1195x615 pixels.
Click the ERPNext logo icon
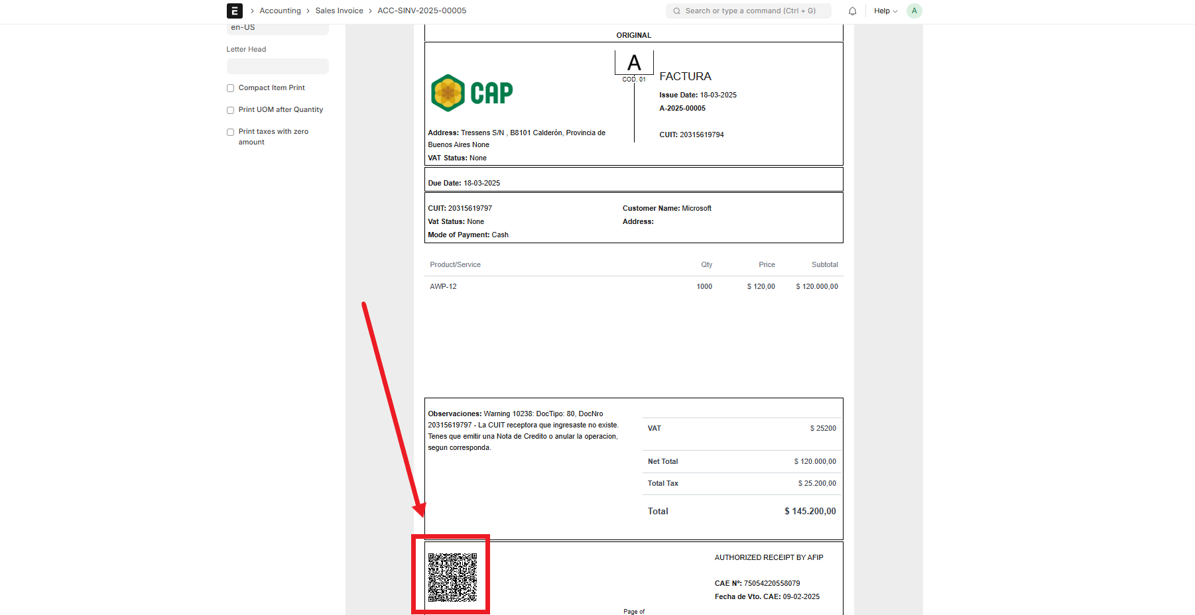(234, 11)
